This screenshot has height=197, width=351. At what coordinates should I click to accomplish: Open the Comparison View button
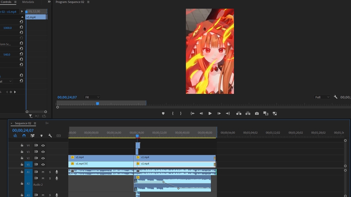point(266,113)
